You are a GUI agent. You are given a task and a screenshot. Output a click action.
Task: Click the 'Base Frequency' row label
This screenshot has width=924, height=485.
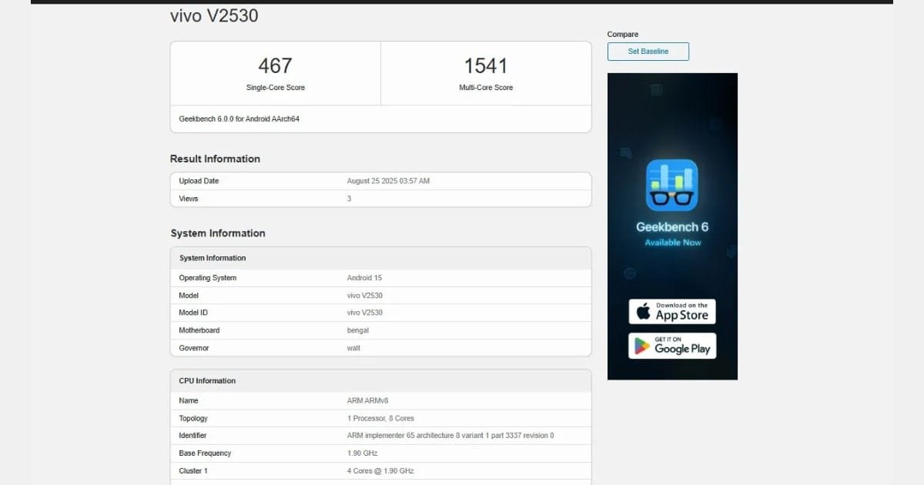pos(205,453)
